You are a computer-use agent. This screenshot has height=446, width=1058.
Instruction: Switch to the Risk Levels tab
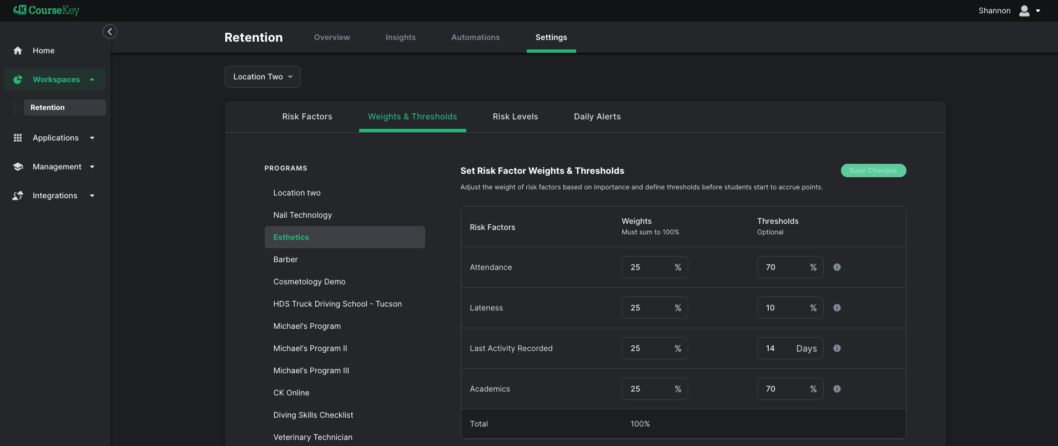click(516, 117)
